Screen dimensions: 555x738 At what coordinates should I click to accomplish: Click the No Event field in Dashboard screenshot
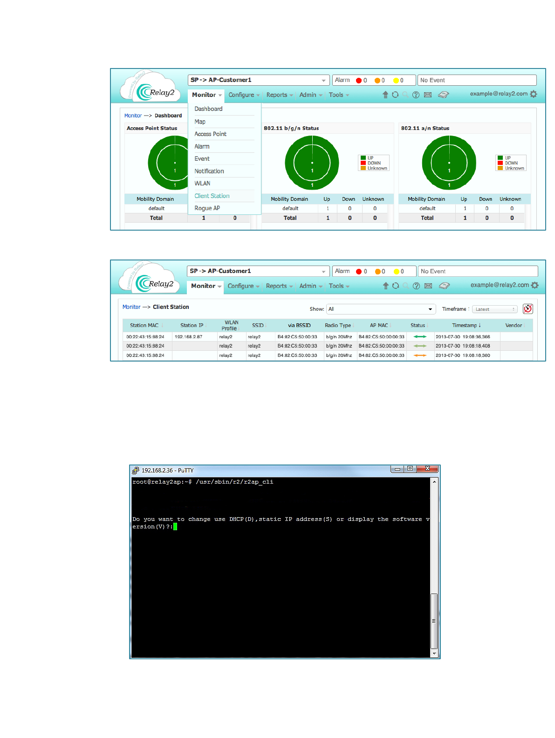(477, 80)
